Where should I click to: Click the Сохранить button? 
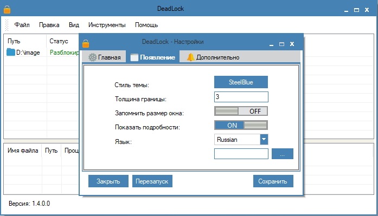click(x=273, y=181)
